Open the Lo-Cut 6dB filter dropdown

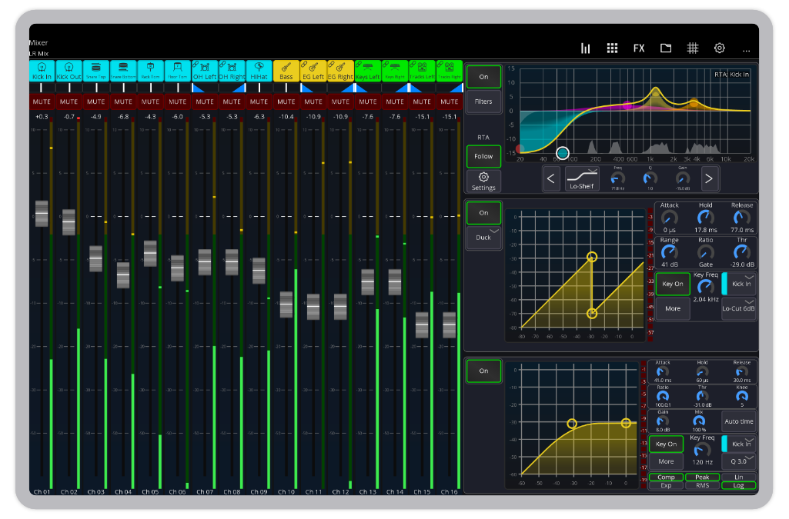738,308
